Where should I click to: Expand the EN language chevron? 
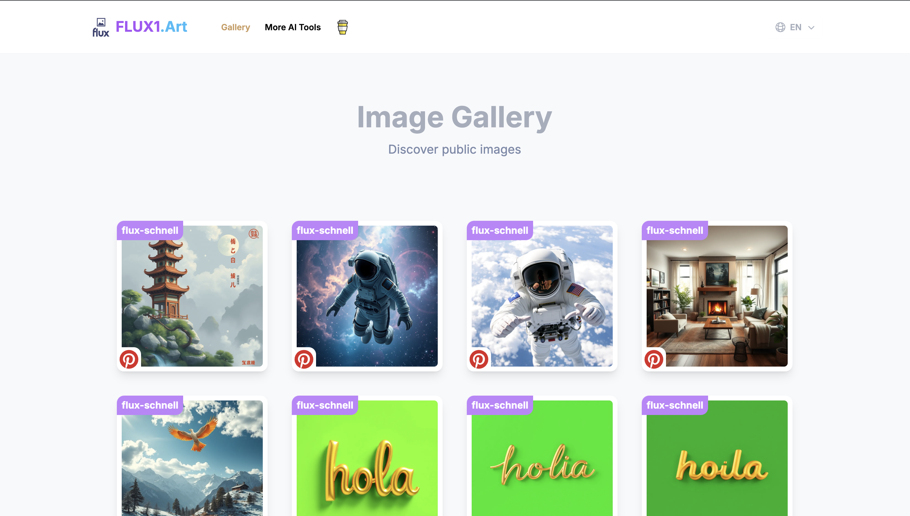(x=811, y=28)
